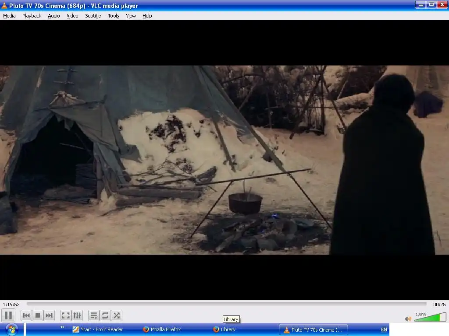Screen dimensions: 449x336
Task: Seek within the playback progress bar
Action: point(227,304)
